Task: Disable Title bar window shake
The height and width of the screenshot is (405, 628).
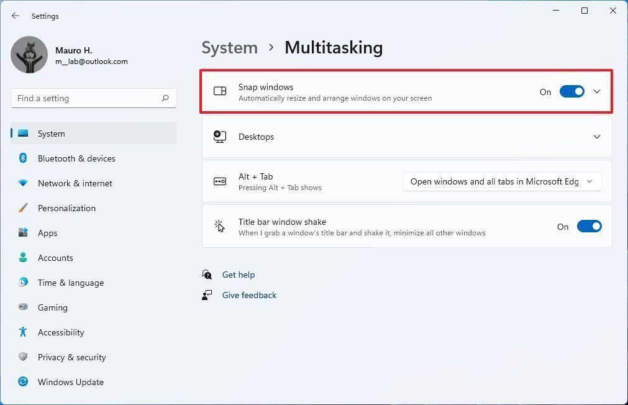Action: (x=589, y=226)
